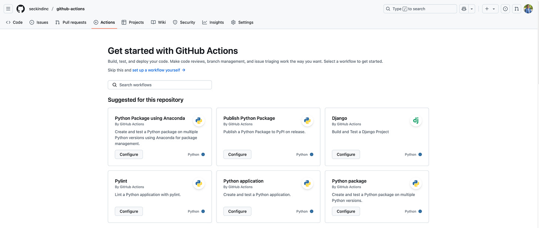This screenshot has height=228, width=539.
Task: Open the create new plus dropdown
Action: pos(490,8)
